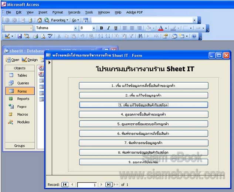Open the New Object dropdown arrow
The width and height of the screenshot is (234, 192).
(x=187, y=36)
